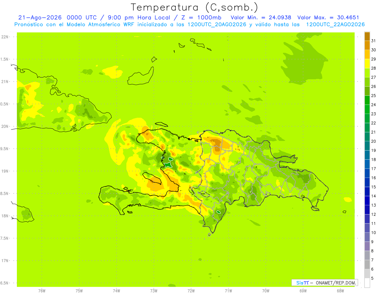Click the '20N' latitude axis label
This screenshot has width=382, height=295.
(5, 126)
